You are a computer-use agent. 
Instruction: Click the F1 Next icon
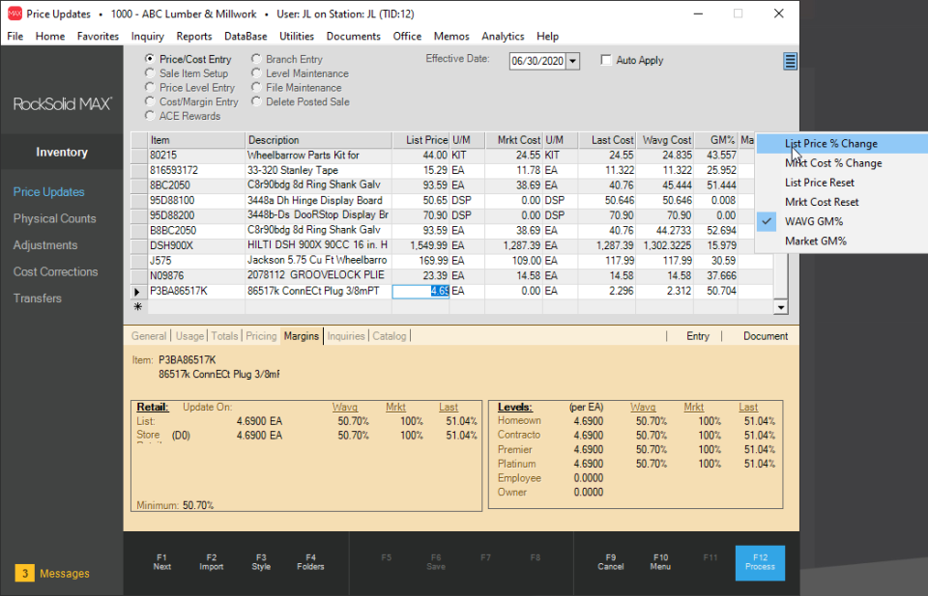coord(161,562)
